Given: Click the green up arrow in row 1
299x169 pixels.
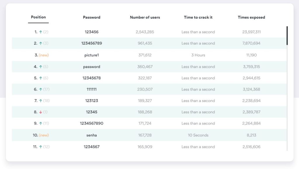Looking at the screenshot, I should [x=40, y=32].
